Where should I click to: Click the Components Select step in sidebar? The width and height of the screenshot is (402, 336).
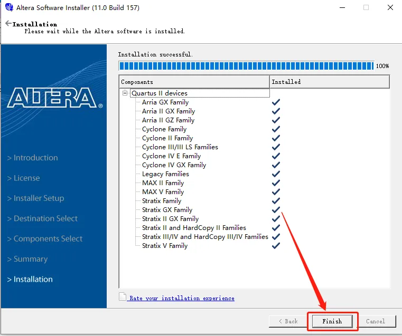(45, 239)
